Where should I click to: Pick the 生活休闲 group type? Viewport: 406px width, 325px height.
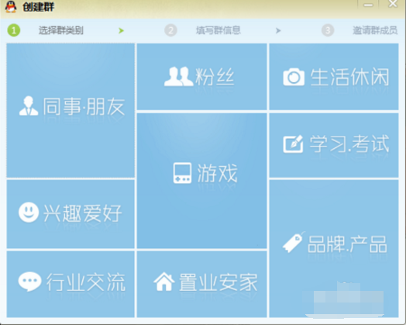[x=334, y=77]
